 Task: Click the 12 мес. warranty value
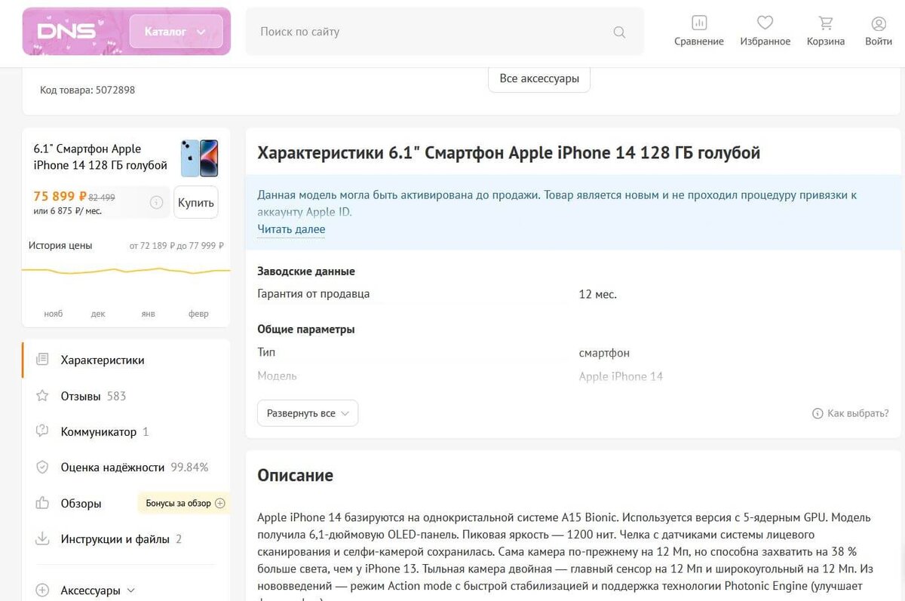pos(598,294)
